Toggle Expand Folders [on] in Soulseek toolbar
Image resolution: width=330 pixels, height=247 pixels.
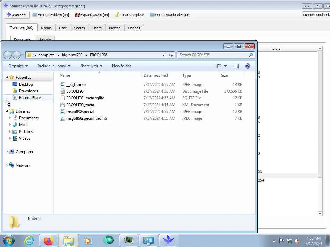click(51, 15)
